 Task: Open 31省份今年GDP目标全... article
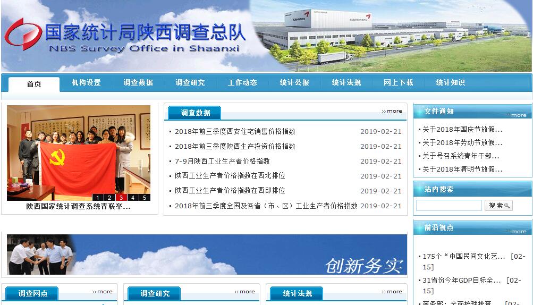tap(462, 281)
